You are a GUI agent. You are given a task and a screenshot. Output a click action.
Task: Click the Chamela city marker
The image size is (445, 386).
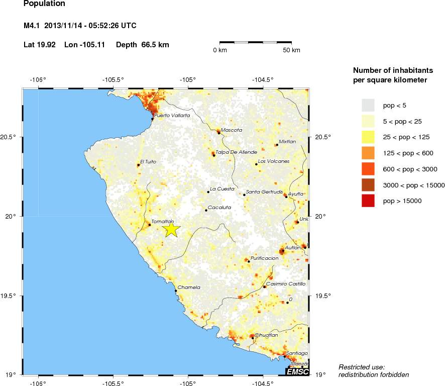176,291
